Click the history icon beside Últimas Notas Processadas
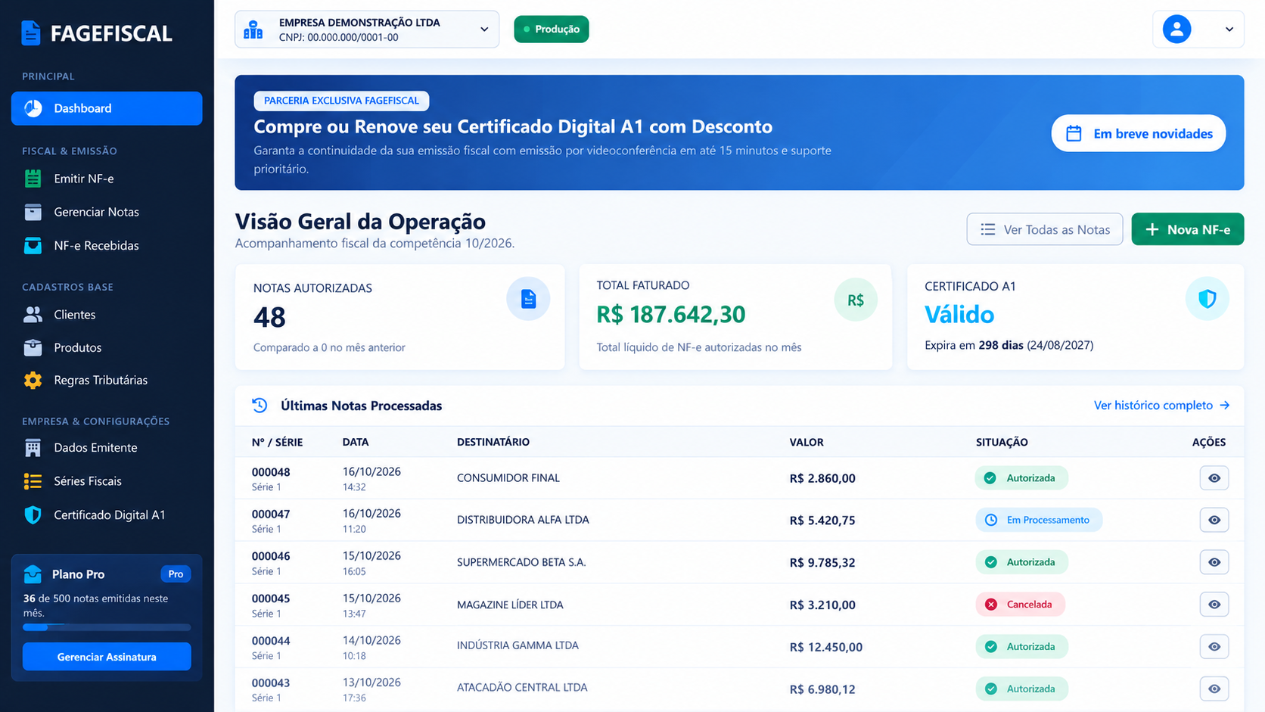Image resolution: width=1265 pixels, height=712 pixels. 260,406
